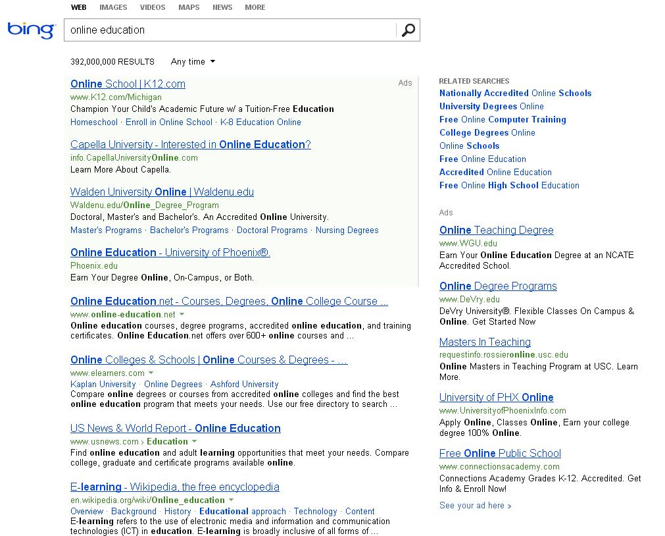The height and width of the screenshot is (536, 665).
Task: Open the Walden University Online result
Action: click(x=162, y=192)
